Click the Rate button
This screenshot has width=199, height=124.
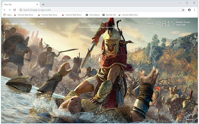click(42, 24)
